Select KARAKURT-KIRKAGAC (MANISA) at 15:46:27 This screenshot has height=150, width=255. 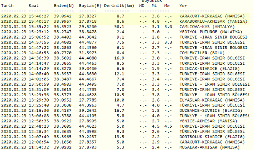(x=212, y=16)
